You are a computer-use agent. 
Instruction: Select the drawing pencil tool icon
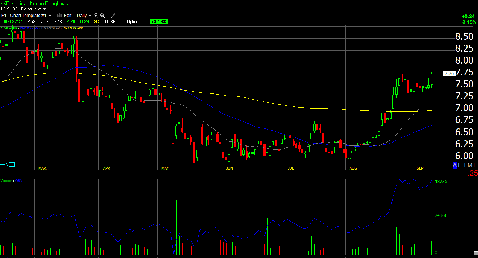[x=113, y=16]
